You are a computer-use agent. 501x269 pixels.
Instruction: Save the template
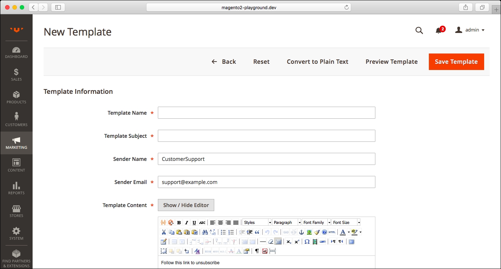456,62
